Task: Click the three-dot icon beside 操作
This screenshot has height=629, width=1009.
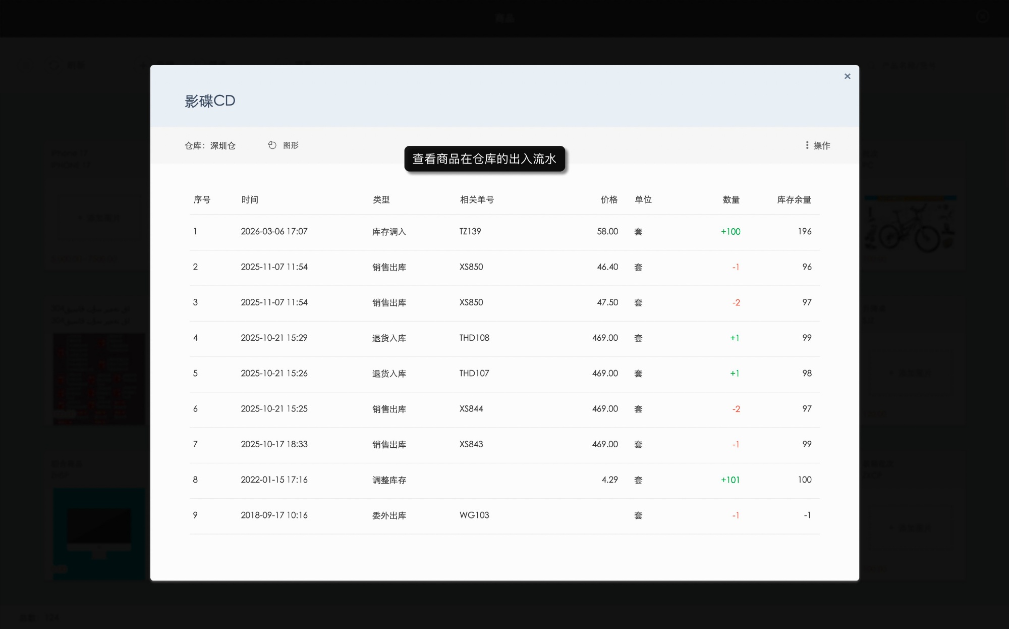Action: [x=807, y=145]
